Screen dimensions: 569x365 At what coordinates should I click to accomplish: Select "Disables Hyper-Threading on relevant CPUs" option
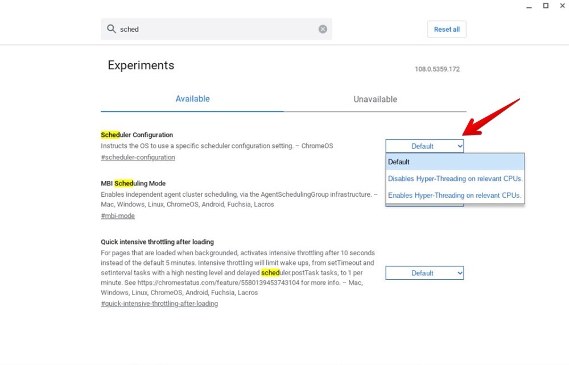455,178
